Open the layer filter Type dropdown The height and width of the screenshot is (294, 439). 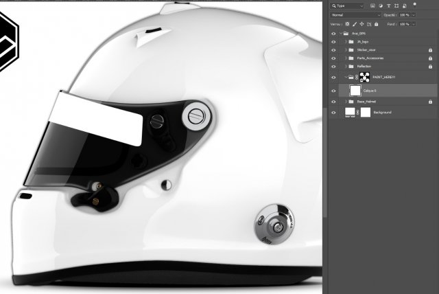coord(347,5)
